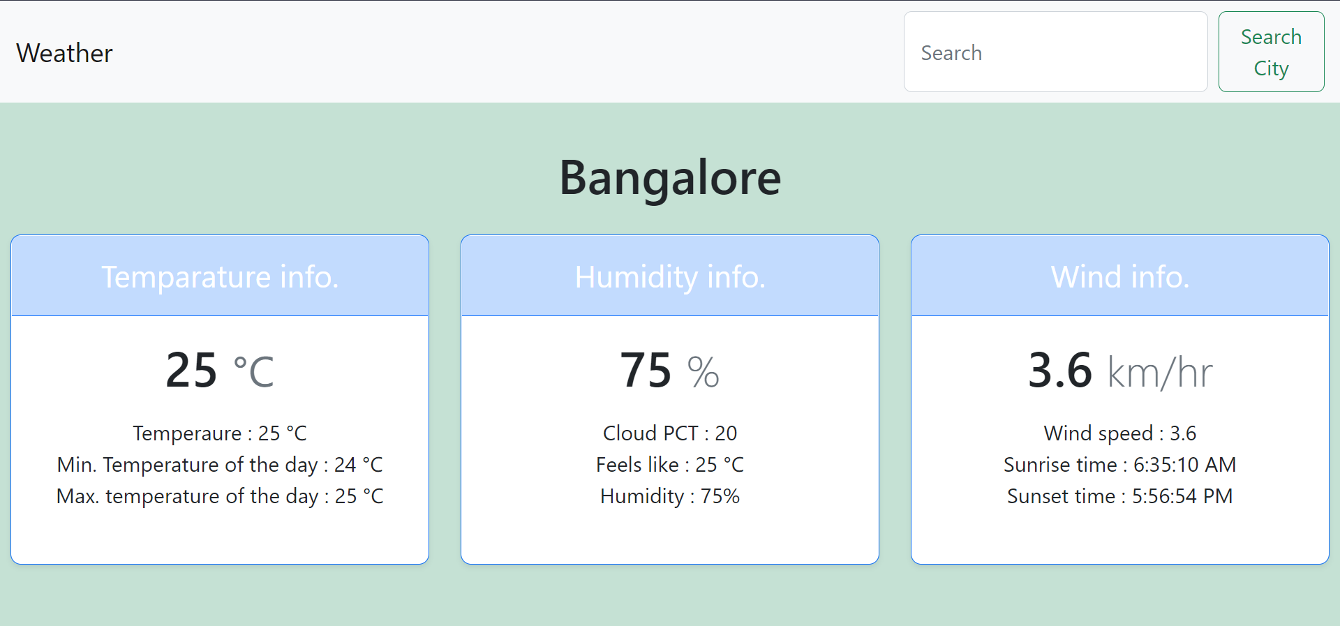Screen dimensions: 1340x626
Task: Click the Min. Temperature of the day line
Action: (220, 464)
